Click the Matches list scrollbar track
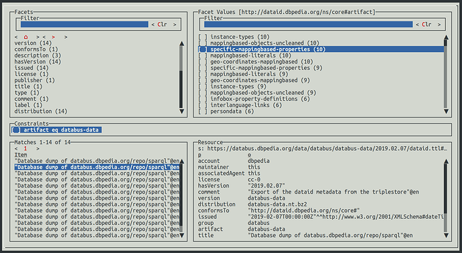The height and width of the screenshot is (253, 462). 181,198
